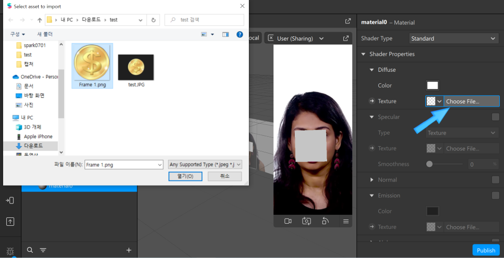Click the Smoothness value field
The width and height of the screenshot is (504, 258).
point(483,164)
